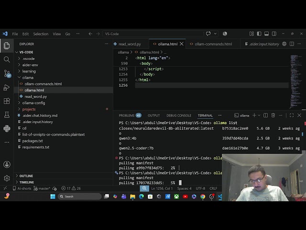This screenshot has width=306, height=230.
Task: Open the Run and Debug view
Action: tap(7, 87)
